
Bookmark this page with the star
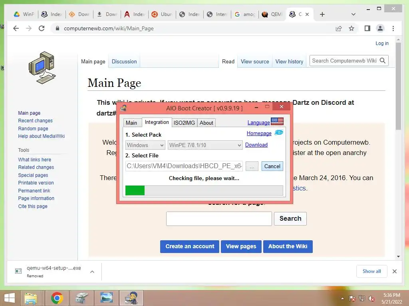(x=351, y=28)
